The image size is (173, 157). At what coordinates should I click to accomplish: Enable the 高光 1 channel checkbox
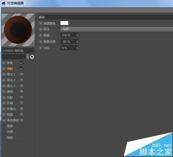tap(22, 74)
